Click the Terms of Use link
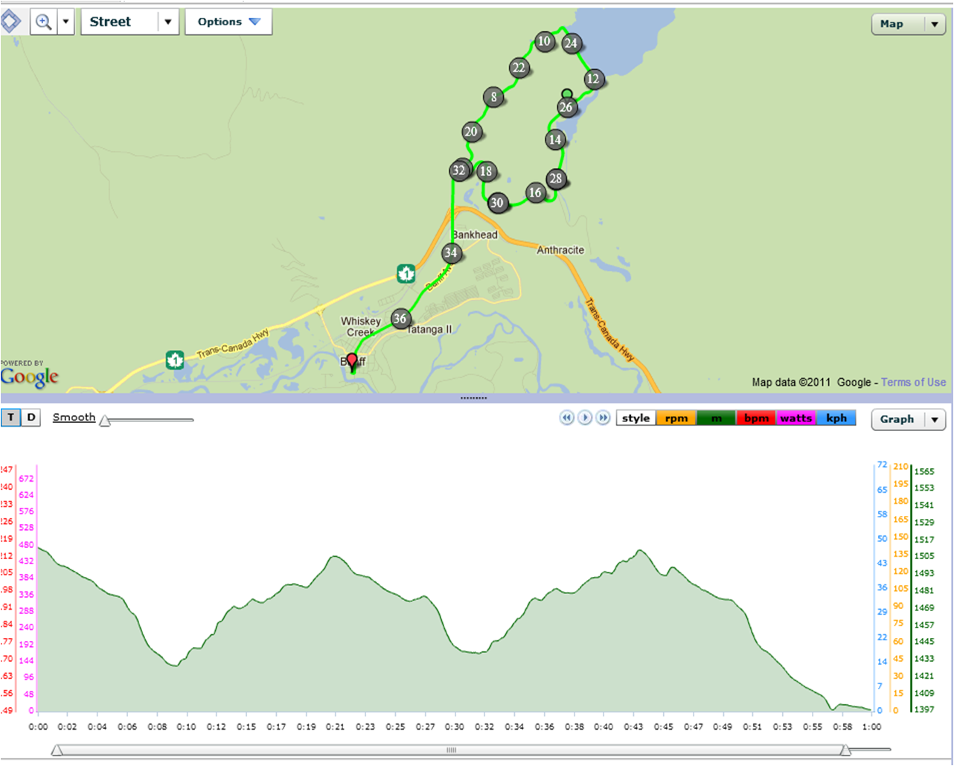The image size is (954, 766). coord(913,382)
